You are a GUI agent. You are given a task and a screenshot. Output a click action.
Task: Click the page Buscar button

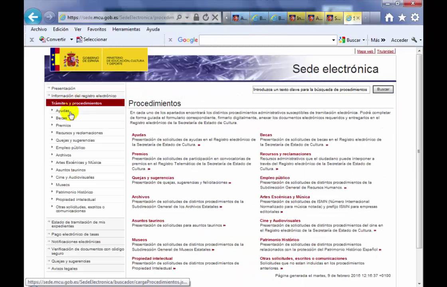coord(383,89)
